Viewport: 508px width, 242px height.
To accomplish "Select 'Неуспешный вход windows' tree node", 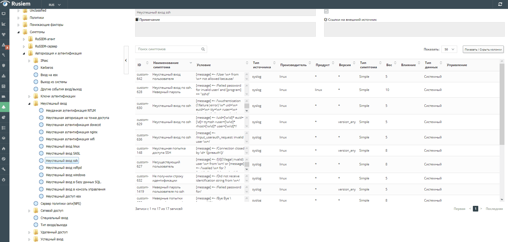I will pos(65,175).
